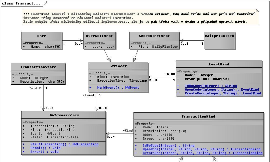Click OpenCode(Integer, String) : EventKind operation
This screenshot has width=270, height=162.
pos(218,89)
